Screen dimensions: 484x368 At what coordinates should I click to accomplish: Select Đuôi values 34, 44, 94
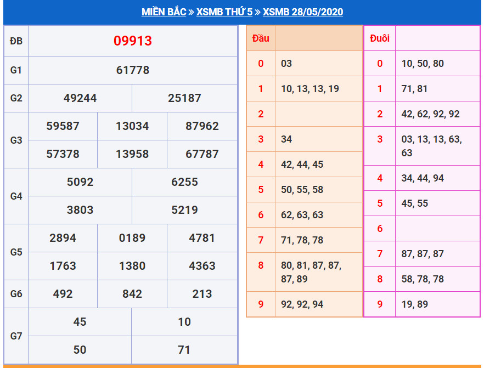pyautogui.click(x=423, y=178)
